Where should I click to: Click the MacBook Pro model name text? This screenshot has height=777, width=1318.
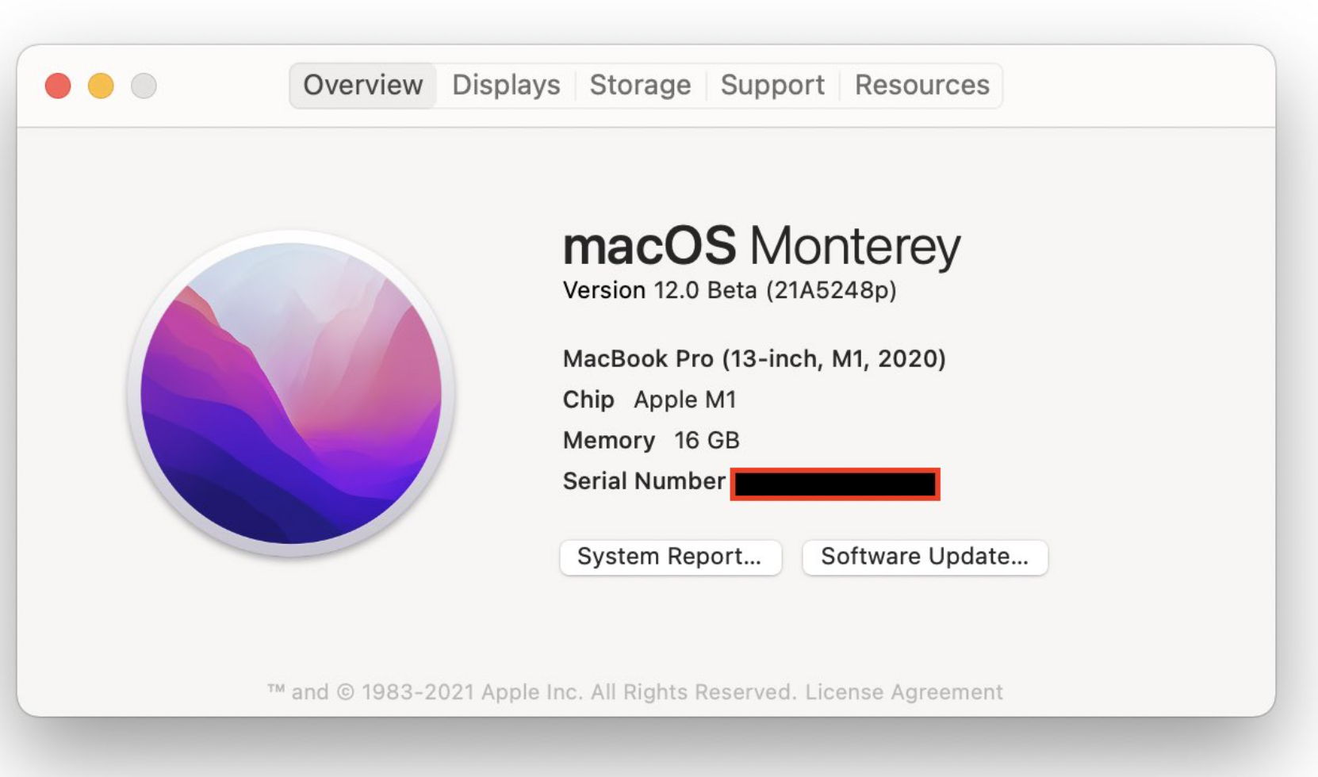tap(753, 359)
